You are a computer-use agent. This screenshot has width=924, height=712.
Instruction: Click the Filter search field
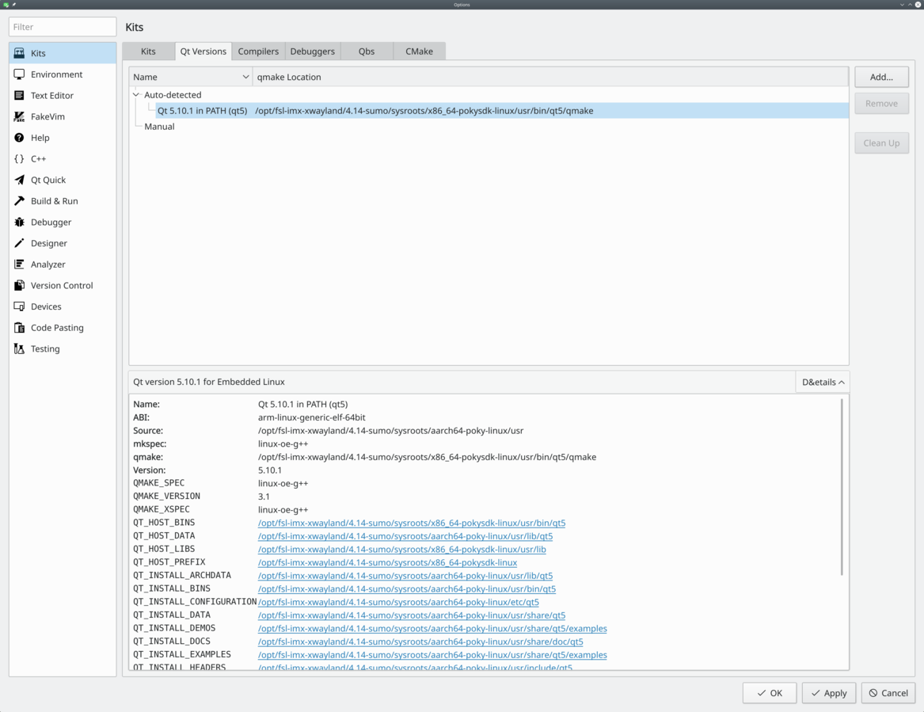point(63,27)
